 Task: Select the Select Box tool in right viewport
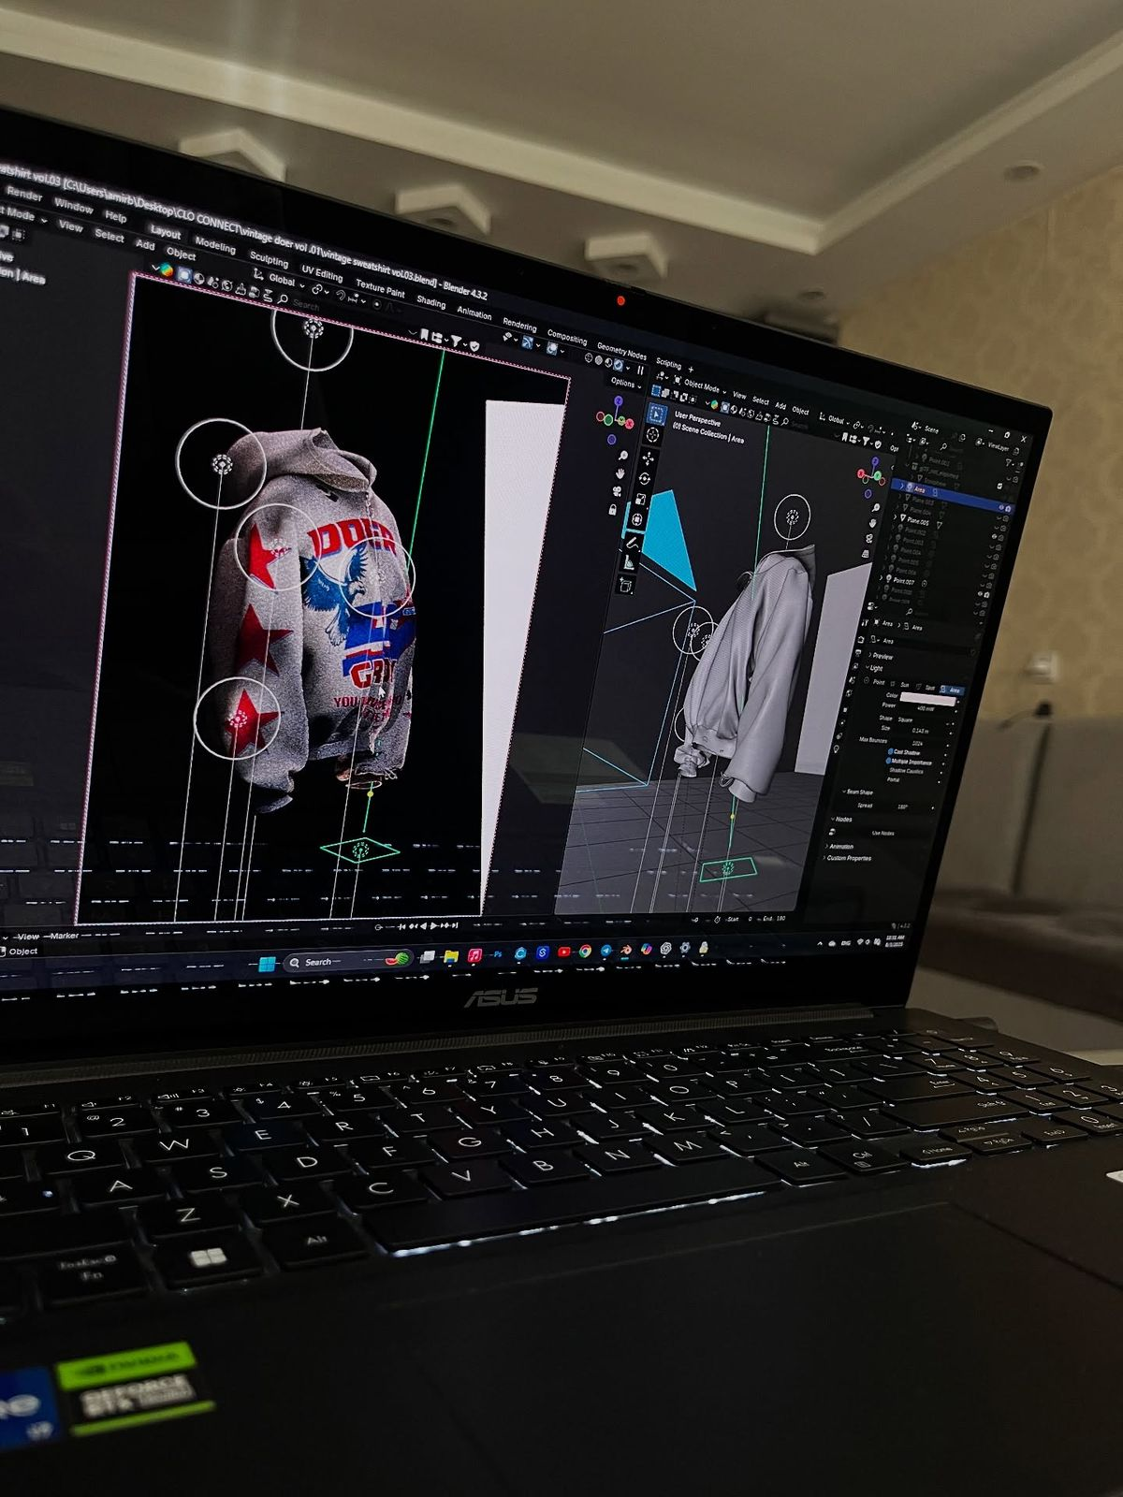[x=657, y=414]
